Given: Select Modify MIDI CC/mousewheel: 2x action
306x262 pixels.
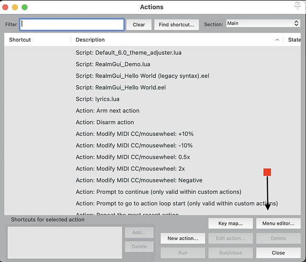Looking at the screenshot, I should tap(152, 169).
